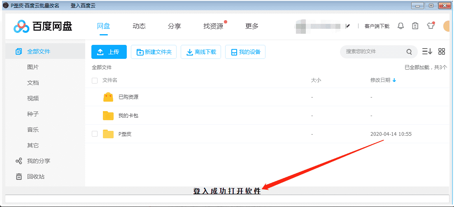Click the date 2020-04-14 10:55
Image resolution: width=454 pixels, height=207 pixels.
click(391, 134)
